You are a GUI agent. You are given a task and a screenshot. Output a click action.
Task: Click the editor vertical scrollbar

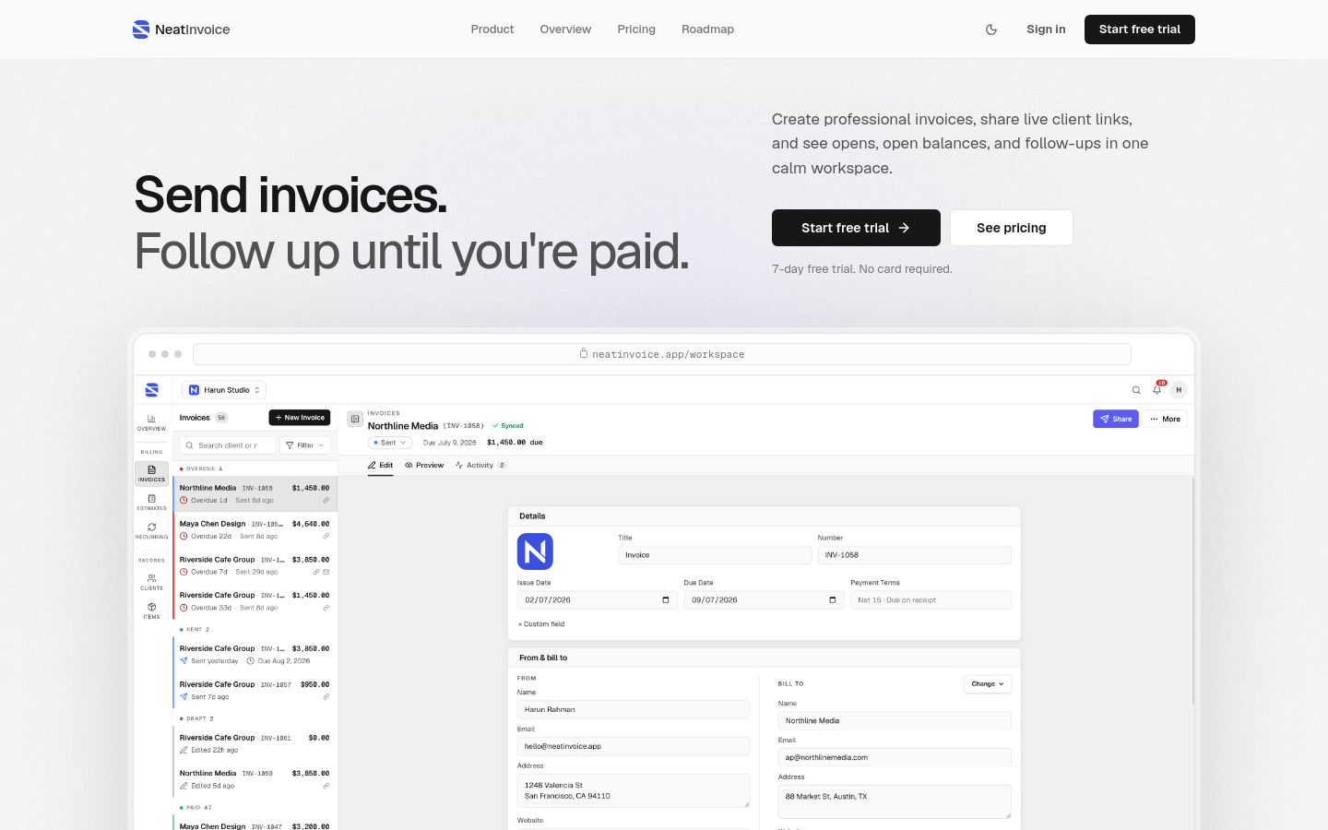click(1192, 590)
